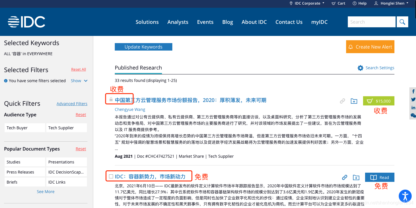The height and width of the screenshot is (208, 416).
Task: Open author Chengyue Wang's profile
Action: pos(130,109)
